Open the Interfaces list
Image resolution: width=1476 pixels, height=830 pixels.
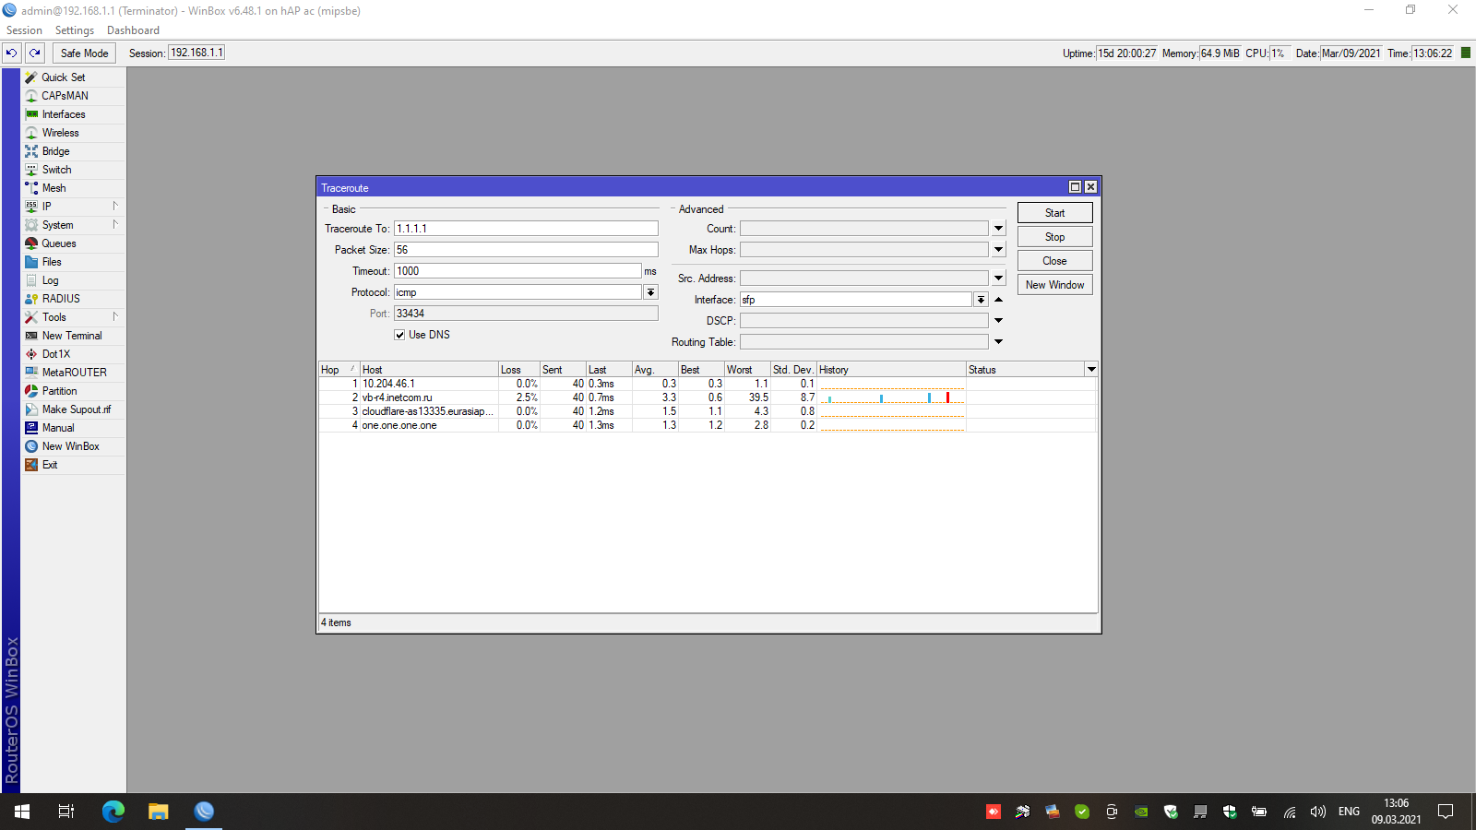64,114
